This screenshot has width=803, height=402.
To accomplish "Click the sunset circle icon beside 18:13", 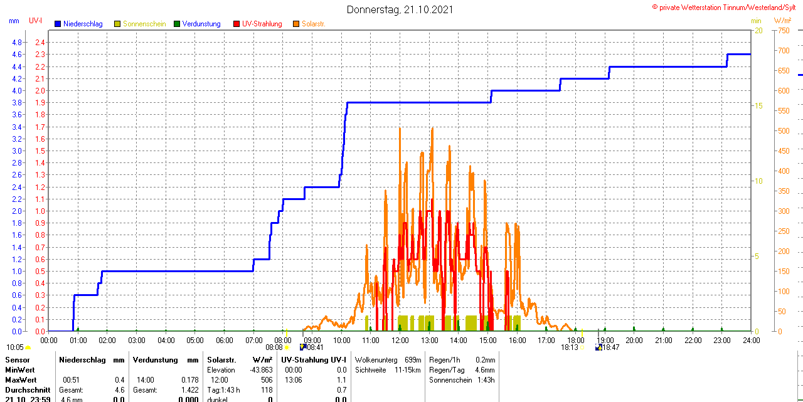I will (x=582, y=347).
